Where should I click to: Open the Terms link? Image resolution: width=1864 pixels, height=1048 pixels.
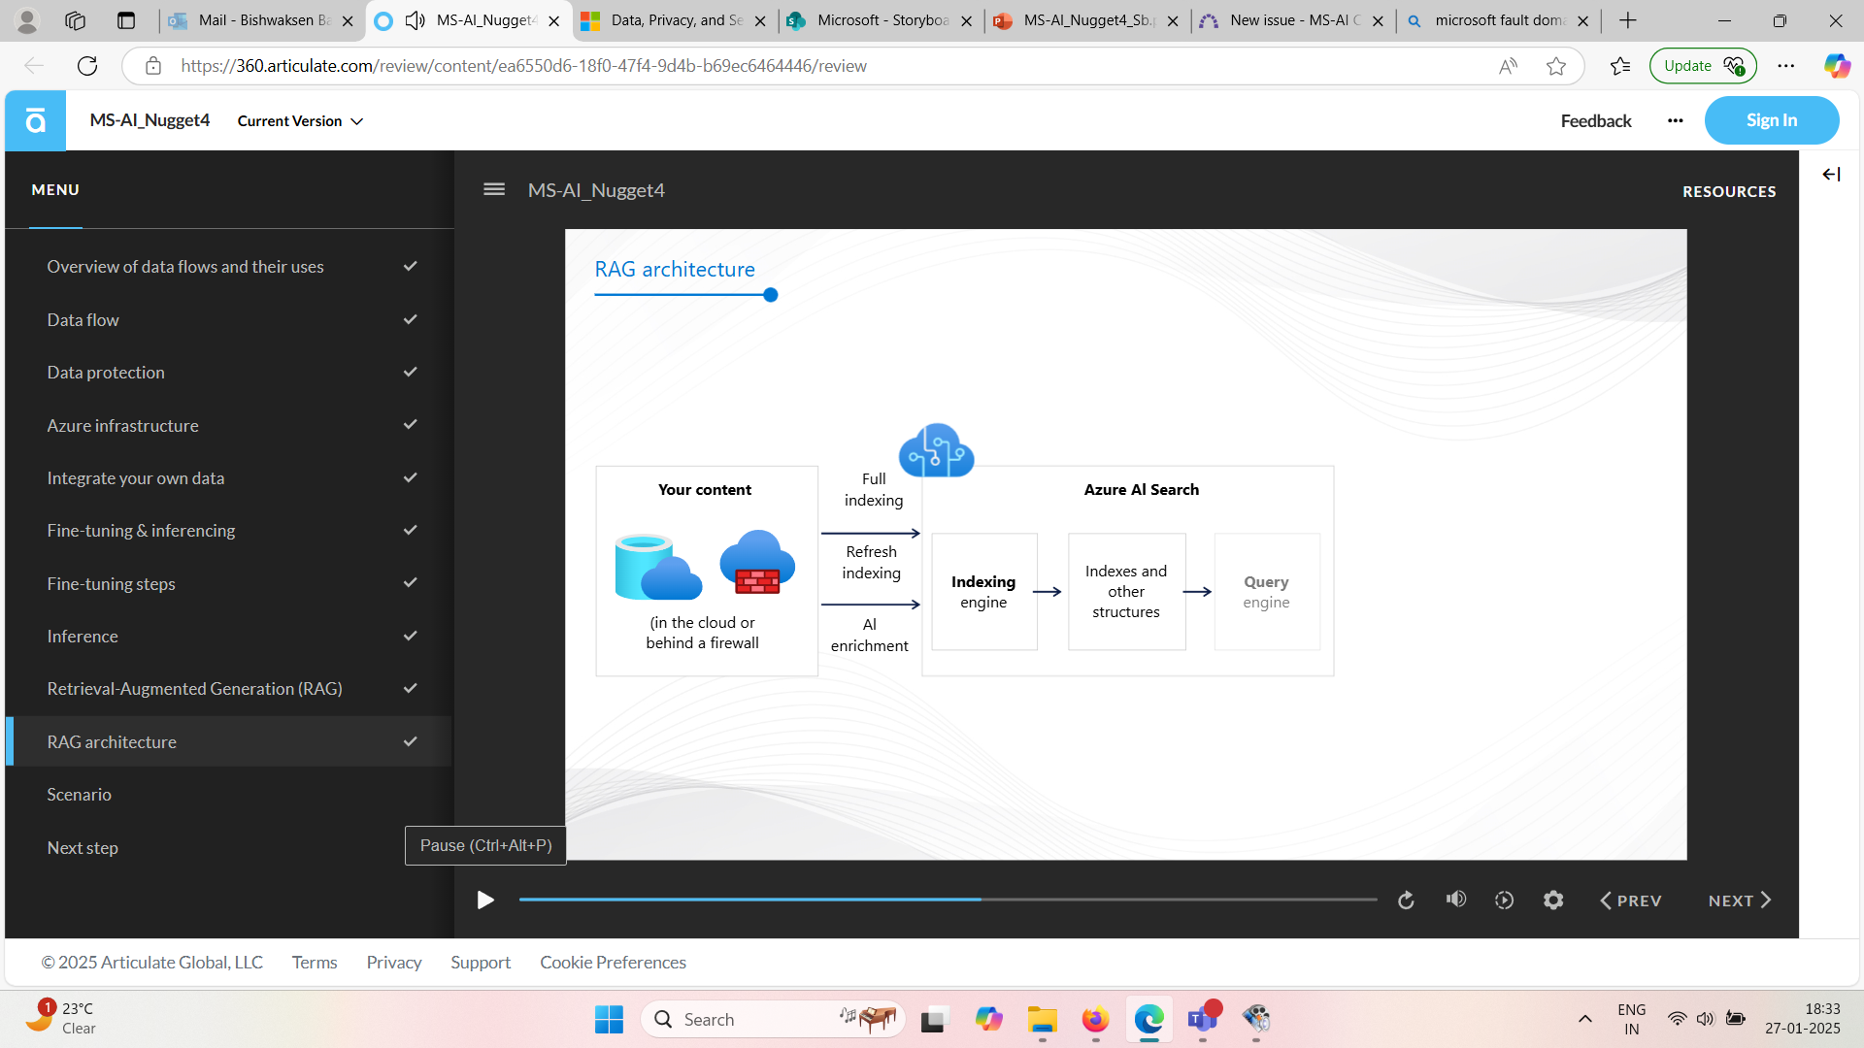click(x=315, y=963)
